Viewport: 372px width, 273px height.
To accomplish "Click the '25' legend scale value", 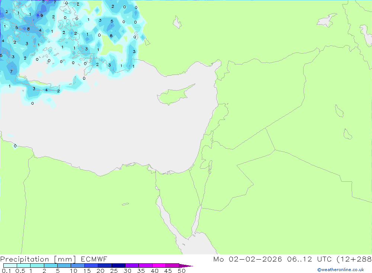I will tap(114, 271).
